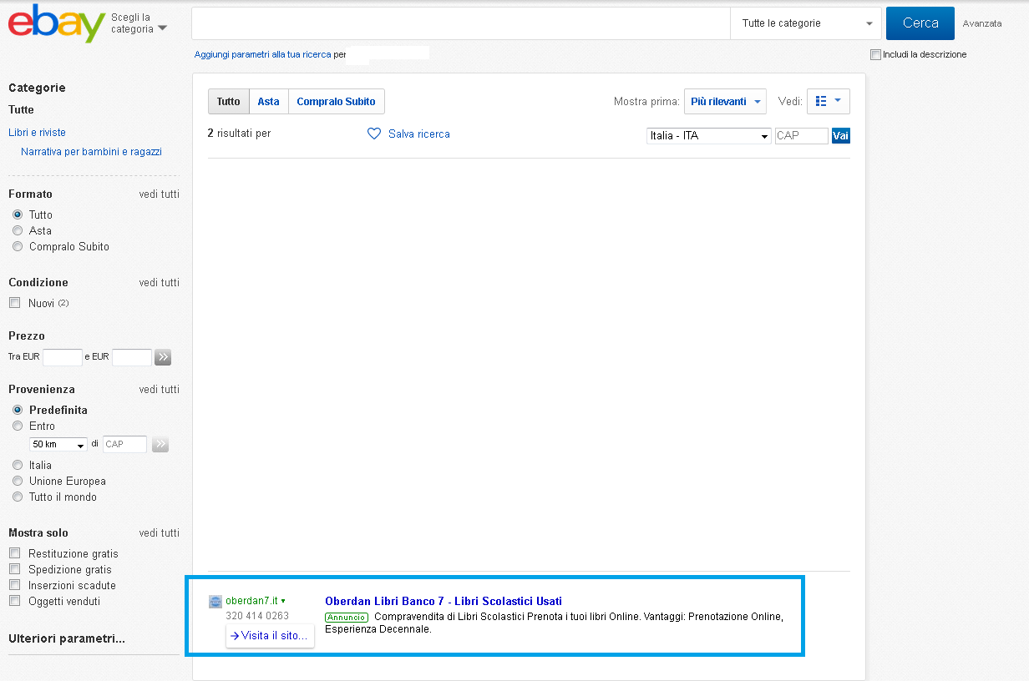This screenshot has width=1029, height=681.
Task: Click the Annuncio ad badge
Action: [347, 618]
